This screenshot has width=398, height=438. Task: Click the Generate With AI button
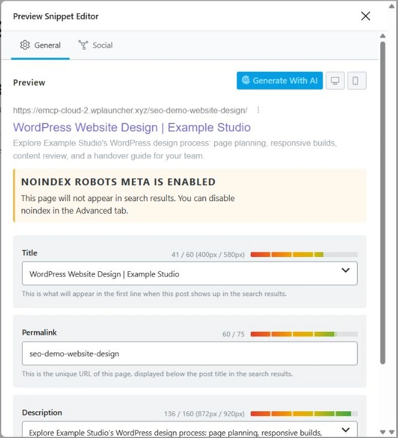point(280,81)
